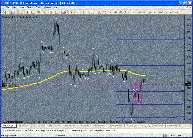Switch to the EURJPY,M15 chart tab
Screen dimensions: 193x138
[x=39, y=126]
